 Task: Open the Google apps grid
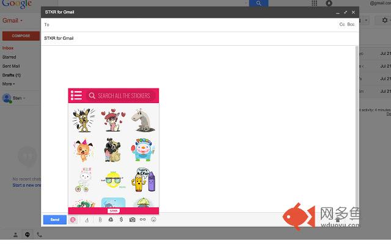[x=315, y=3]
